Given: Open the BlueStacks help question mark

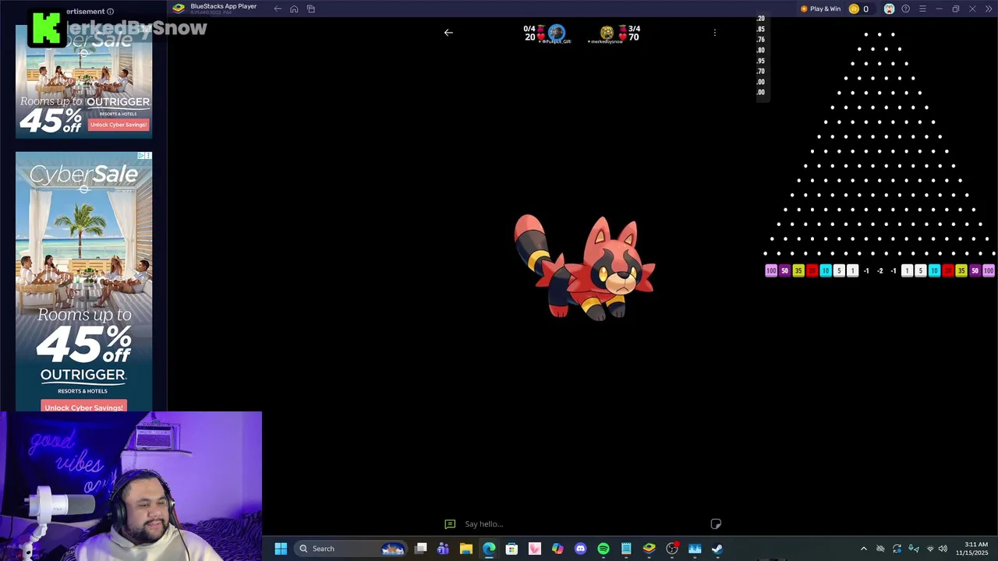Looking at the screenshot, I should 905,9.
